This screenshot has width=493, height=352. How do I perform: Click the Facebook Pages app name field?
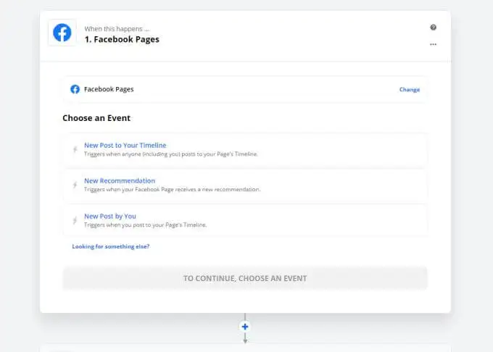pyautogui.click(x=245, y=90)
